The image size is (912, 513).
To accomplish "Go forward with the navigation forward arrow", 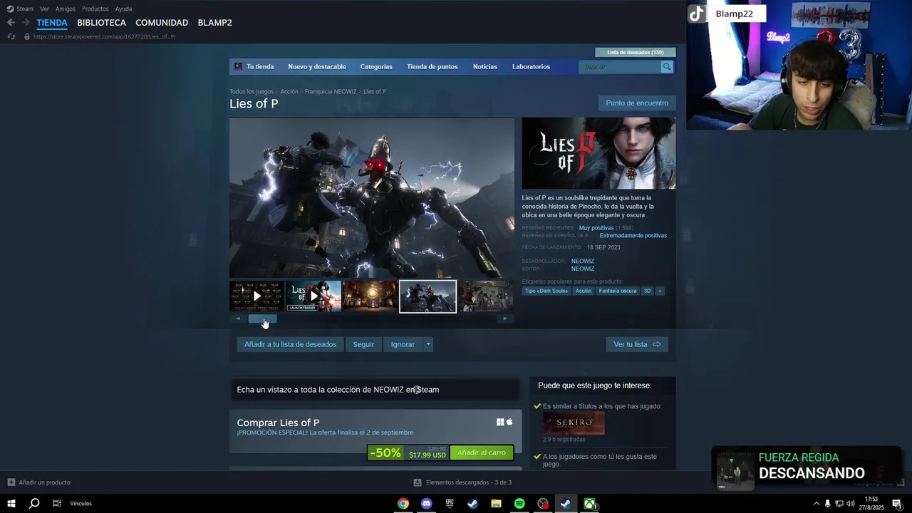I will coord(26,23).
